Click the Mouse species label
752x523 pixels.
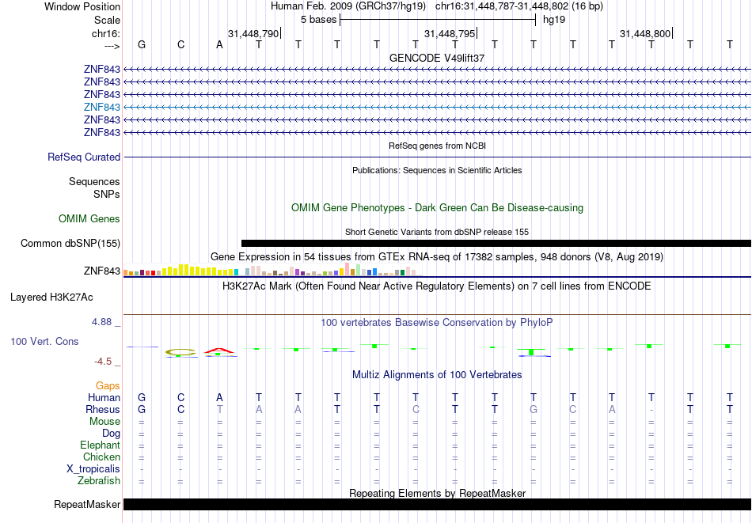pos(104,422)
